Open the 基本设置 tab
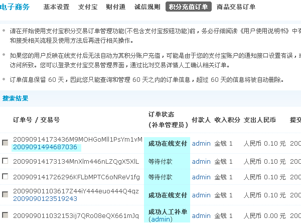Screen dimensions: 301x224 tap(56, 7)
